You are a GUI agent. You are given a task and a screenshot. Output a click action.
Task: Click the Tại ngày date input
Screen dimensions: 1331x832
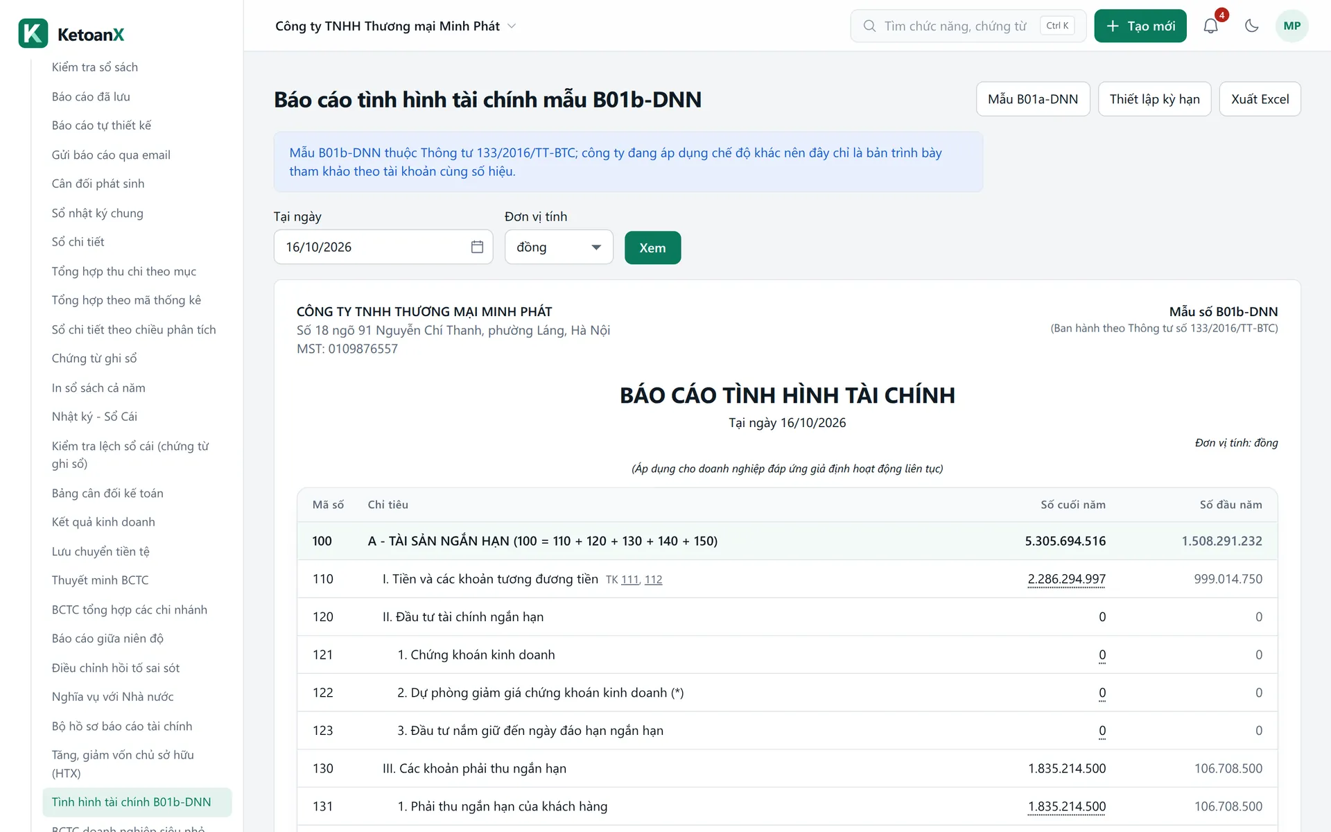[383, 247]
